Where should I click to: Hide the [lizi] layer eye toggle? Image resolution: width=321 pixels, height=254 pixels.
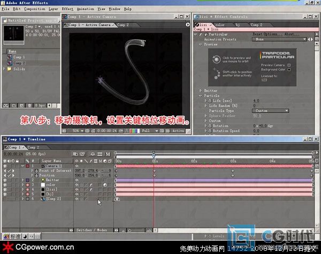5,189
